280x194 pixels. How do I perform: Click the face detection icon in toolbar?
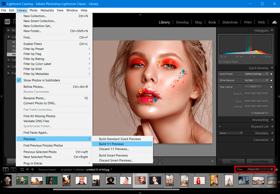click(160, 161)
